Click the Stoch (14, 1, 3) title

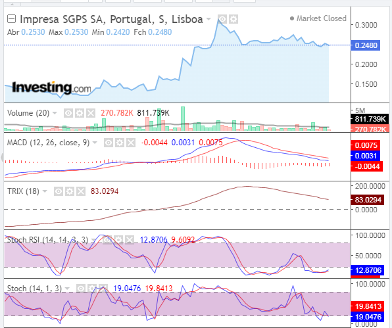click(x=34, y=289)
